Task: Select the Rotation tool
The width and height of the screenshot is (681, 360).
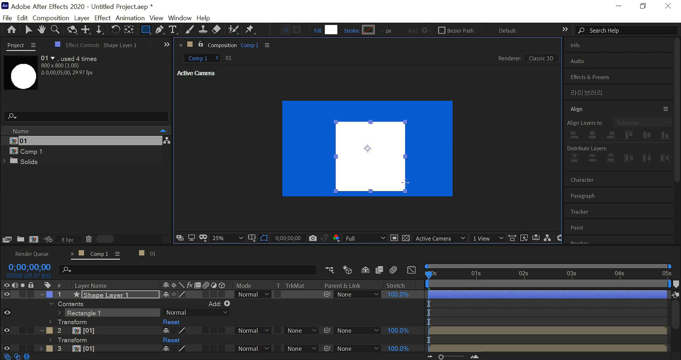Action: pyautogui.click(x=115, y=30)
